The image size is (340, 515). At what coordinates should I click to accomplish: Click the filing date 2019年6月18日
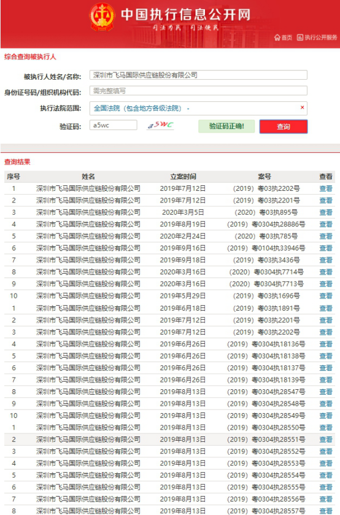coord(183,308)
